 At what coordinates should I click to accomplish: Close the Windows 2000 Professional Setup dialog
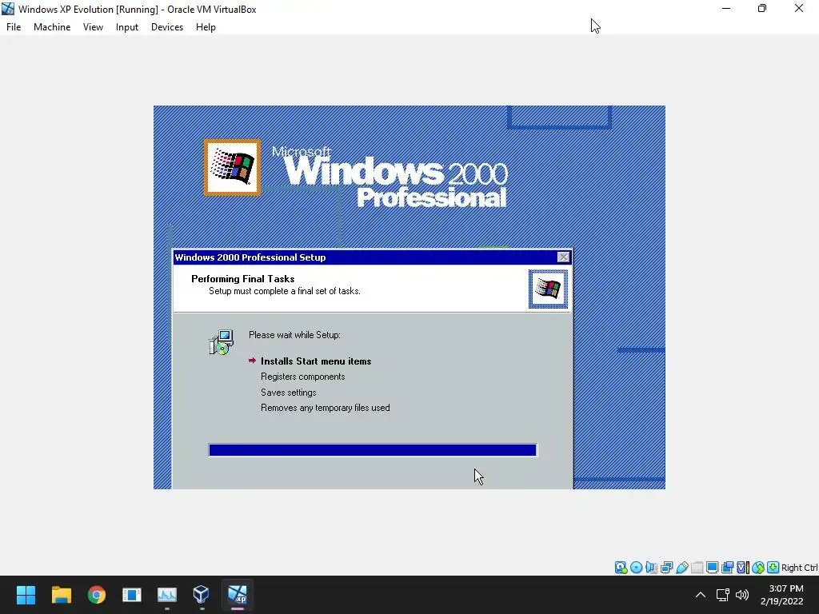(563, 257)
